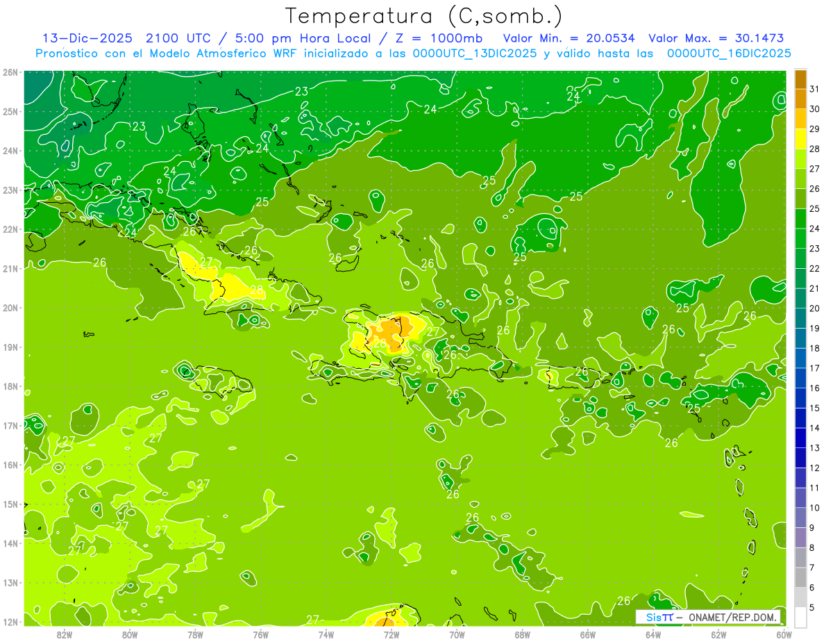
Task: Click the purple legend swatch between 9 and 10
Action: [800, 518]
